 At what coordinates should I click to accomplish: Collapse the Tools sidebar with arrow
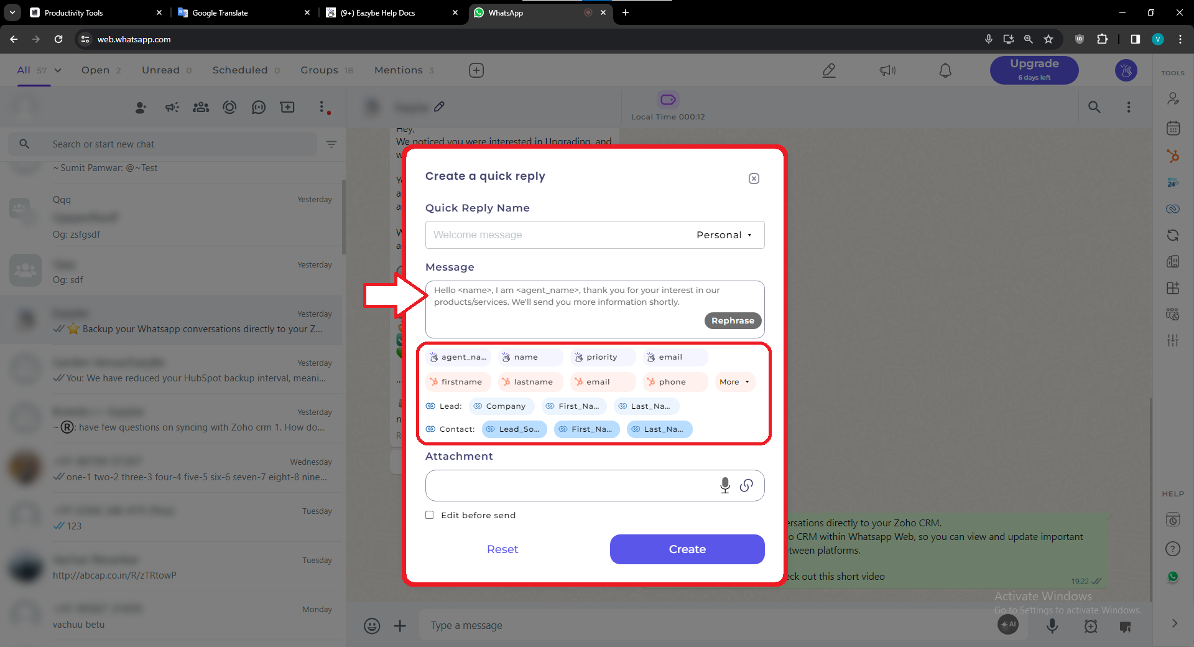tap(1174, 623)
